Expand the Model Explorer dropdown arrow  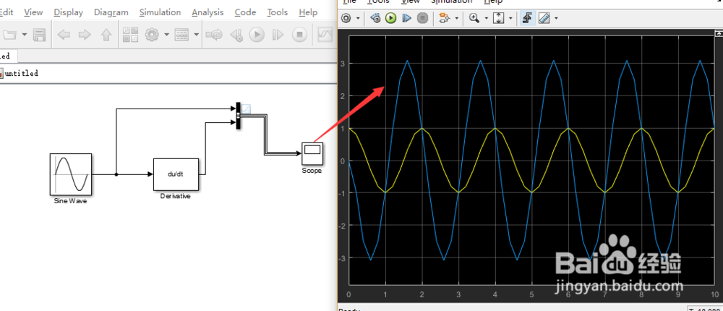pyautogui.click(x=197, y=35)
